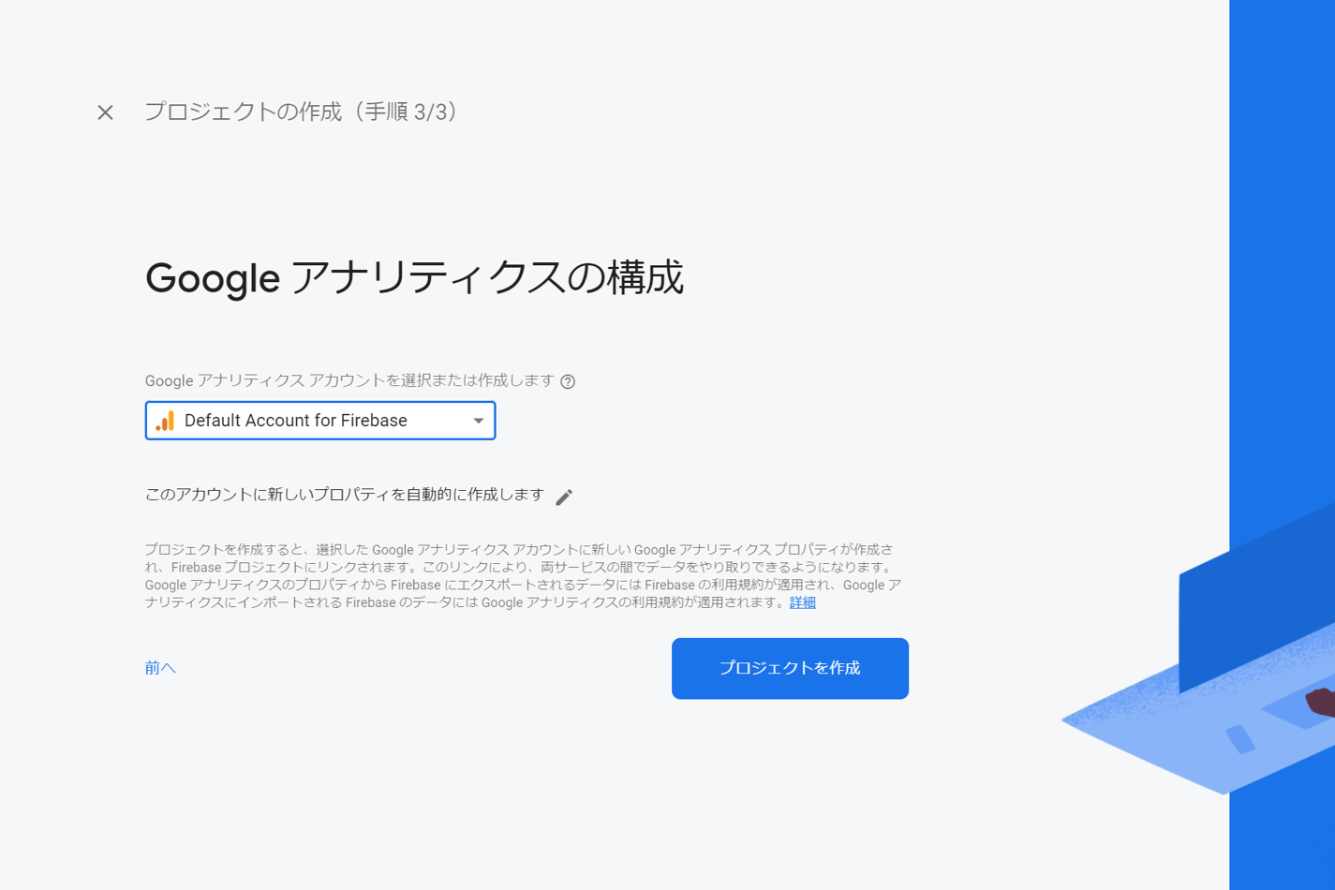
Task: Click the edit pencil after the auto-create property text
Action: tap(563, 497)
